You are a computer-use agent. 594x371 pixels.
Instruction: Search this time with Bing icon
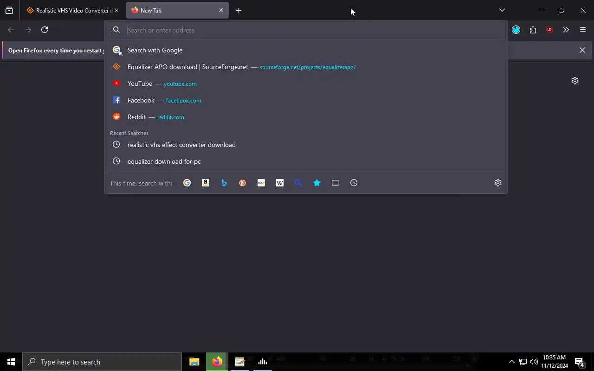click(224, 183)
